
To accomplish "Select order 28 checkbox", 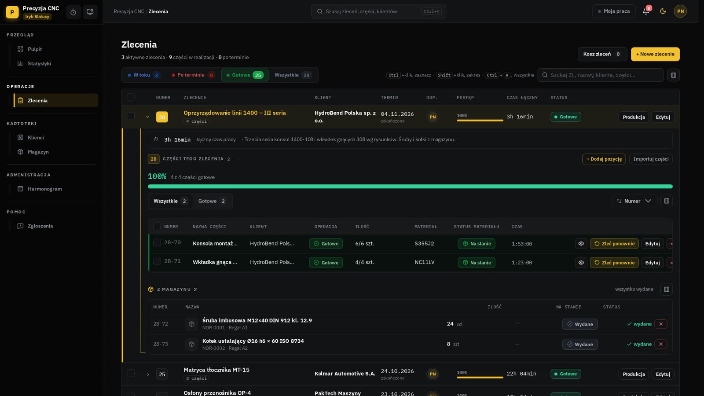I will pyautogui.click(x=131, y=116).
